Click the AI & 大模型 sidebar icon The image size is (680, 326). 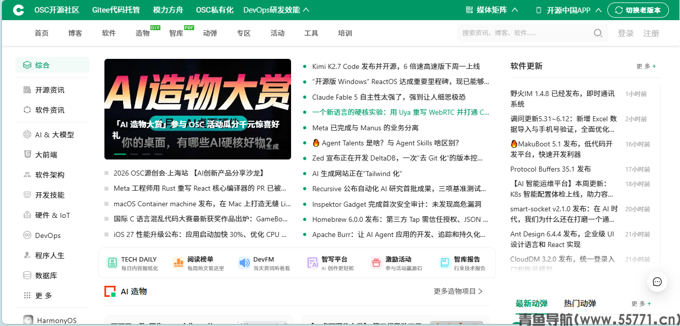(27, 135)
